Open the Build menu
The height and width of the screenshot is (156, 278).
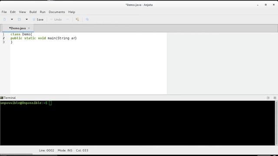click(x=33, y=12)
